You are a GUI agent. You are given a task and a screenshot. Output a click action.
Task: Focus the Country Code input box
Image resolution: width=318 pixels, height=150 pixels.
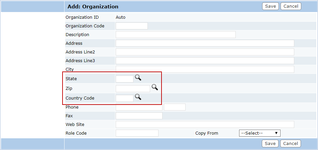point(124,98)
